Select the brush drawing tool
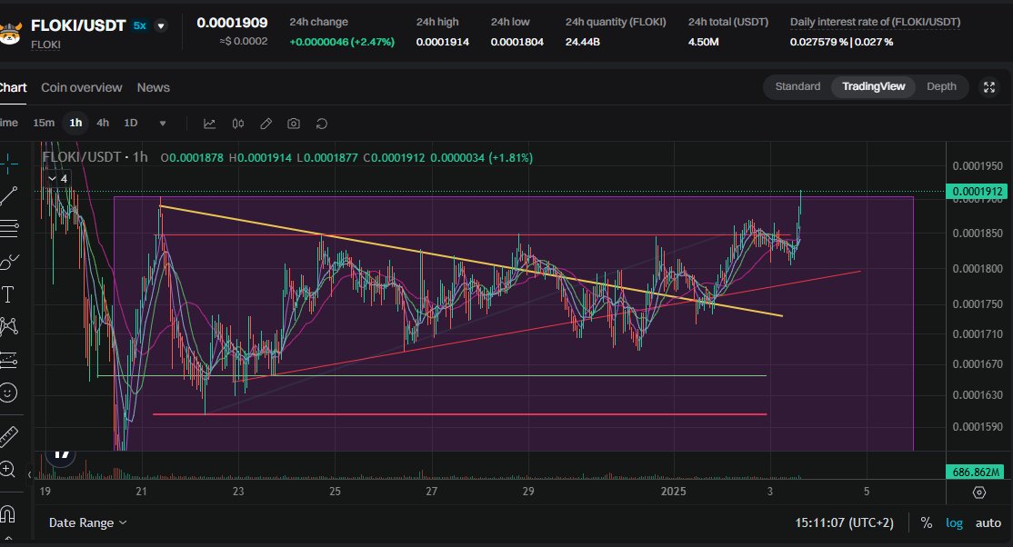1013x547 pixels. [x=8, y=262]
